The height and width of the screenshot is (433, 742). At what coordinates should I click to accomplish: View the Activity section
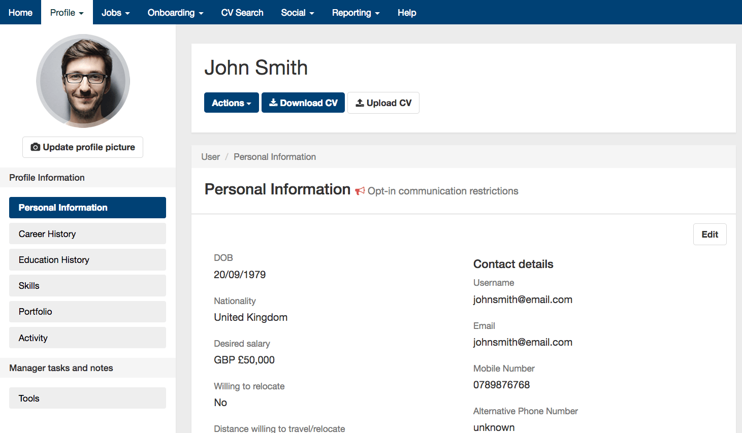coord(87,338)
